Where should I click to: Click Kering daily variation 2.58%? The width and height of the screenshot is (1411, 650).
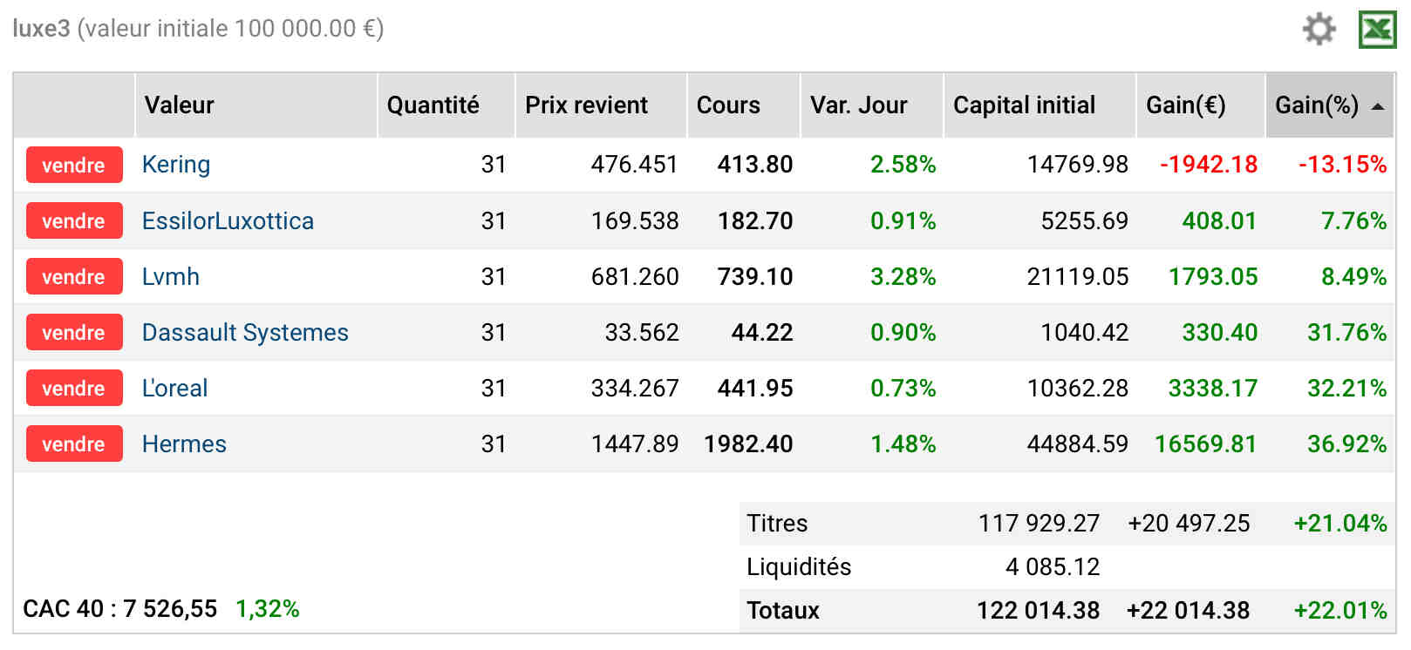(x=903, y=165)
